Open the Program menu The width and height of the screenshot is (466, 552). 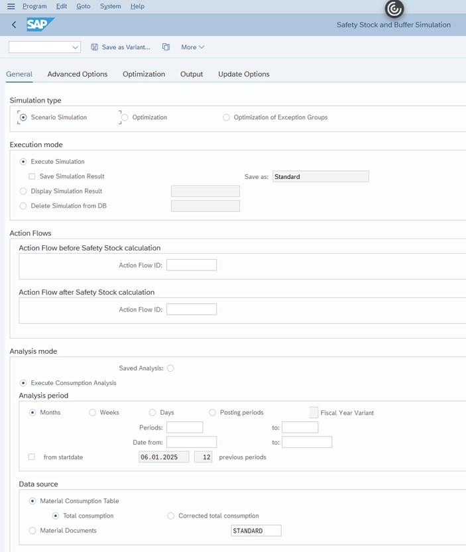[34, 7]
